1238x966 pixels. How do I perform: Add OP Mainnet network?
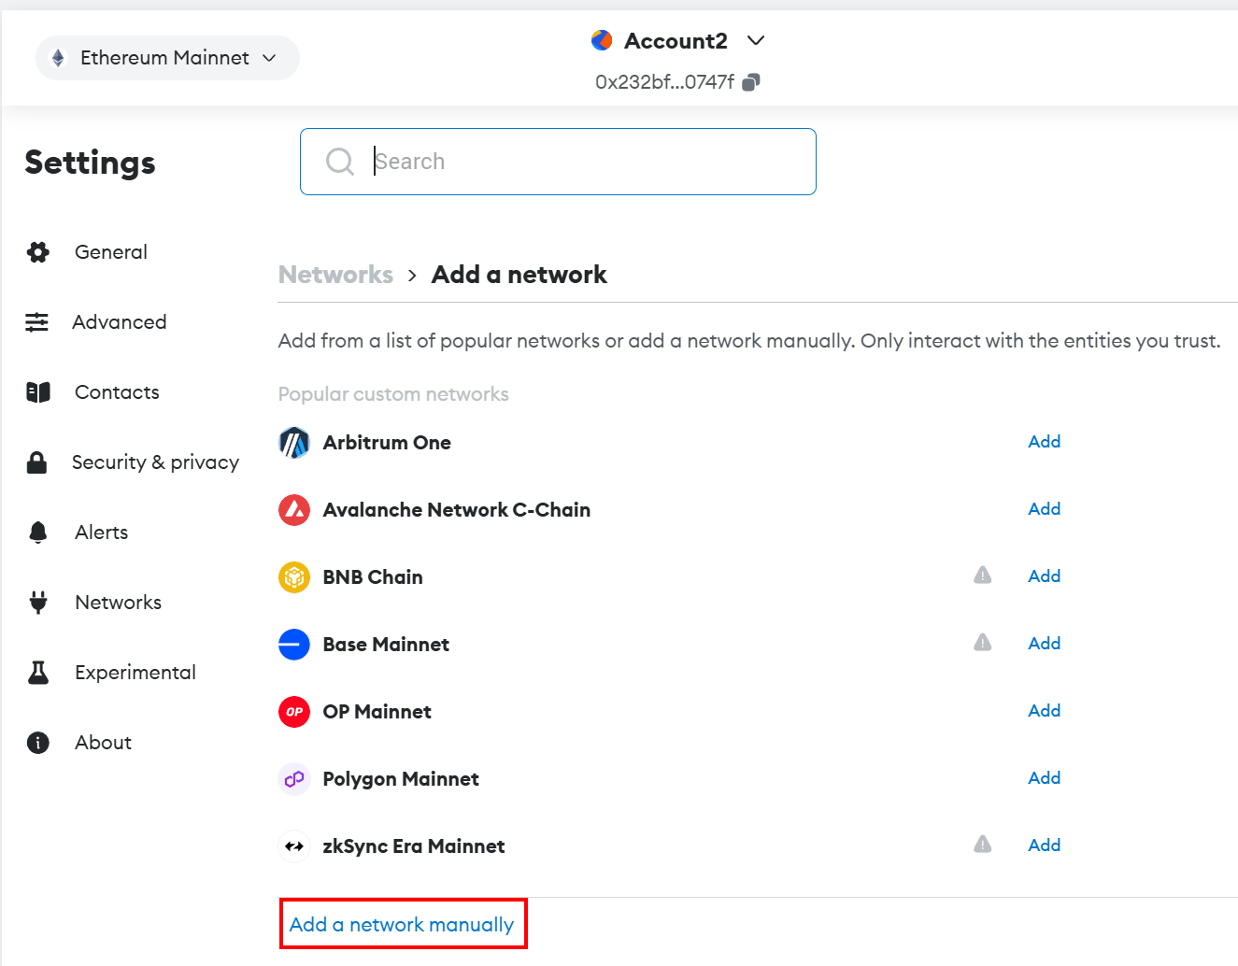click(x=1044, y=711)
